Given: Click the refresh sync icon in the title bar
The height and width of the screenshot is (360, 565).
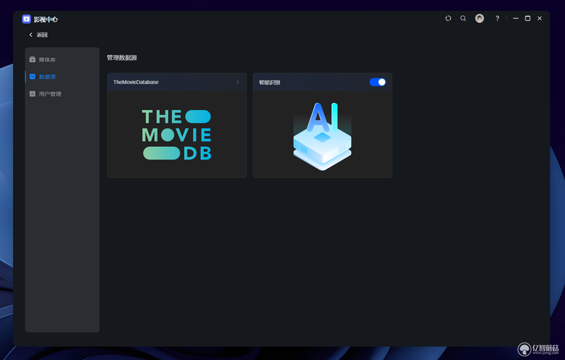Looking at the screenshot, I should [x=448, y=18].
